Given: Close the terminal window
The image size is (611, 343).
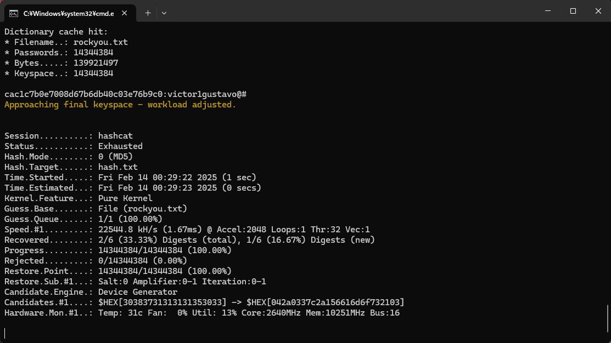Looking at the screenshot, I should pos(598,11).
